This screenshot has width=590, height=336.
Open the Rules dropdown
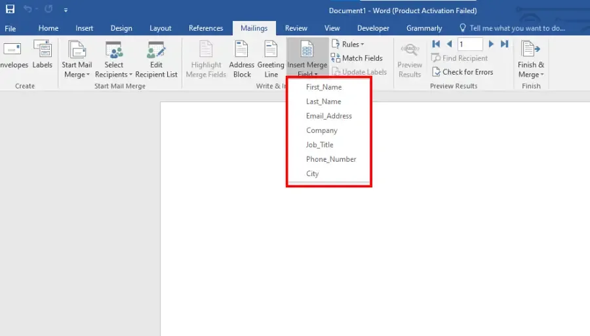click(348, 45)
